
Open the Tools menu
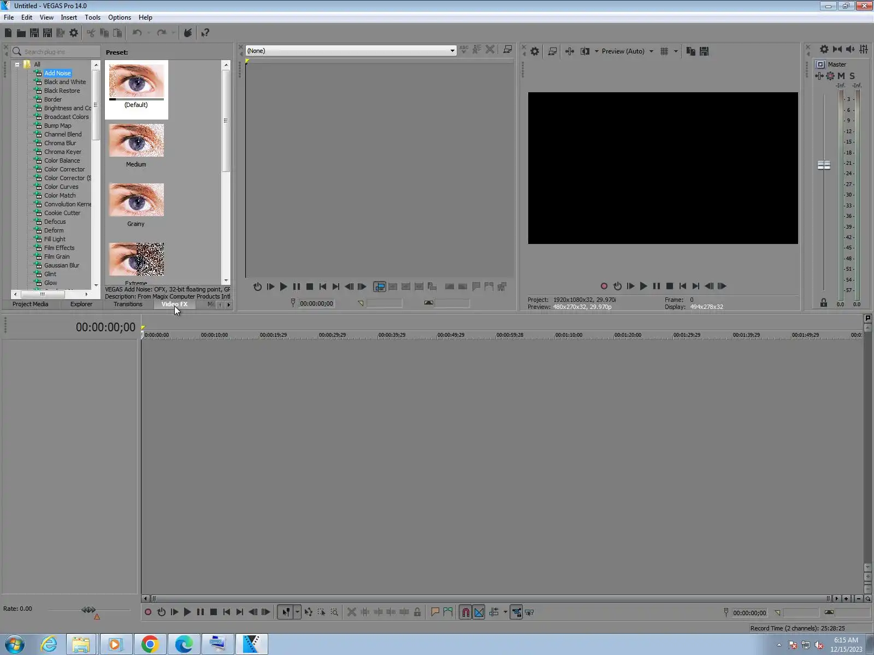pos(92,17)
